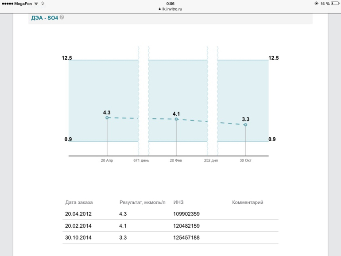Screen dimensions: 341x256
Task: Click the help question mark beside ДЭА - SO4
Action: (x=62, y=17)
